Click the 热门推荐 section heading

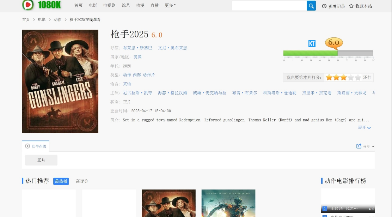tap(37, 181)
